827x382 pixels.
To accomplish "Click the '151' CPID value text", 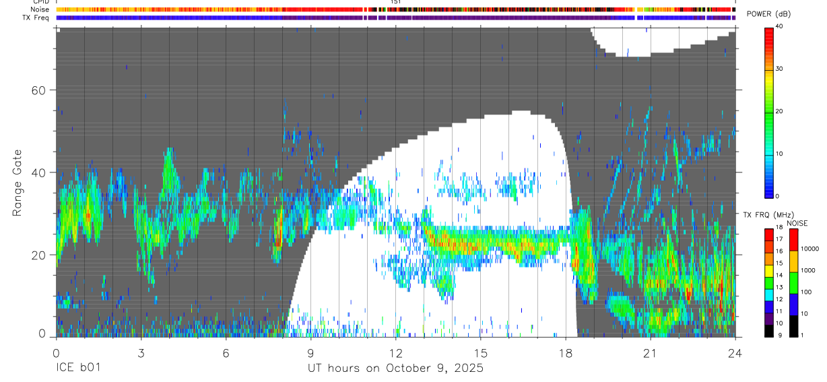I will point(396,3).
